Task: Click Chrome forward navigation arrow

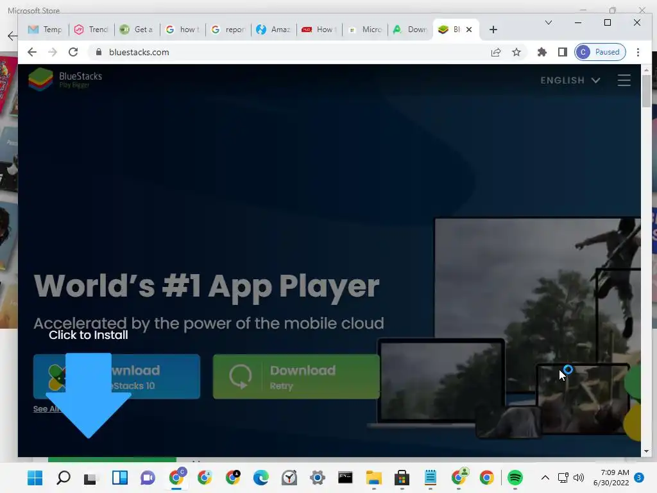Action: coord(53,52)
